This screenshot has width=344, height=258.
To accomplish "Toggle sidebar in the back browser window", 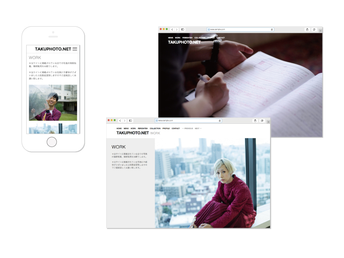I will 182,29.
